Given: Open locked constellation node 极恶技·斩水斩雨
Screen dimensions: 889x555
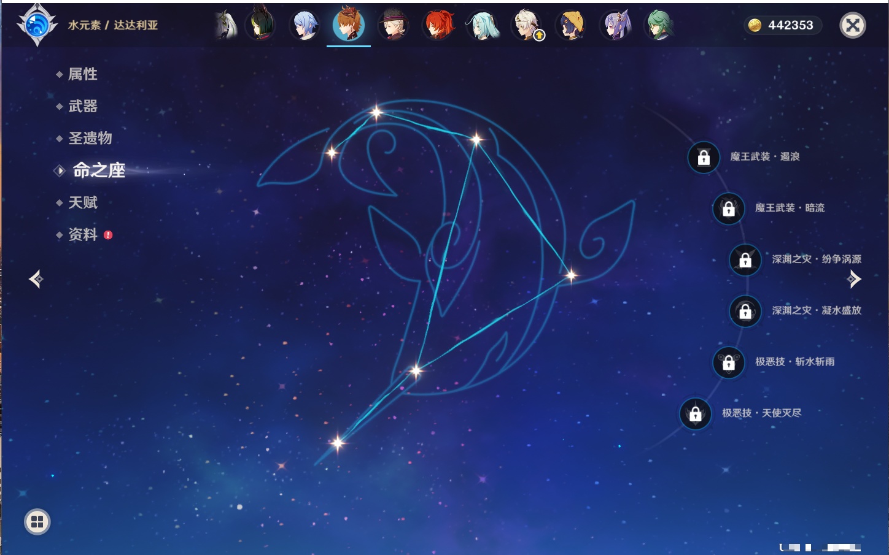Looking at the screenshot, I should click(729, 362).
